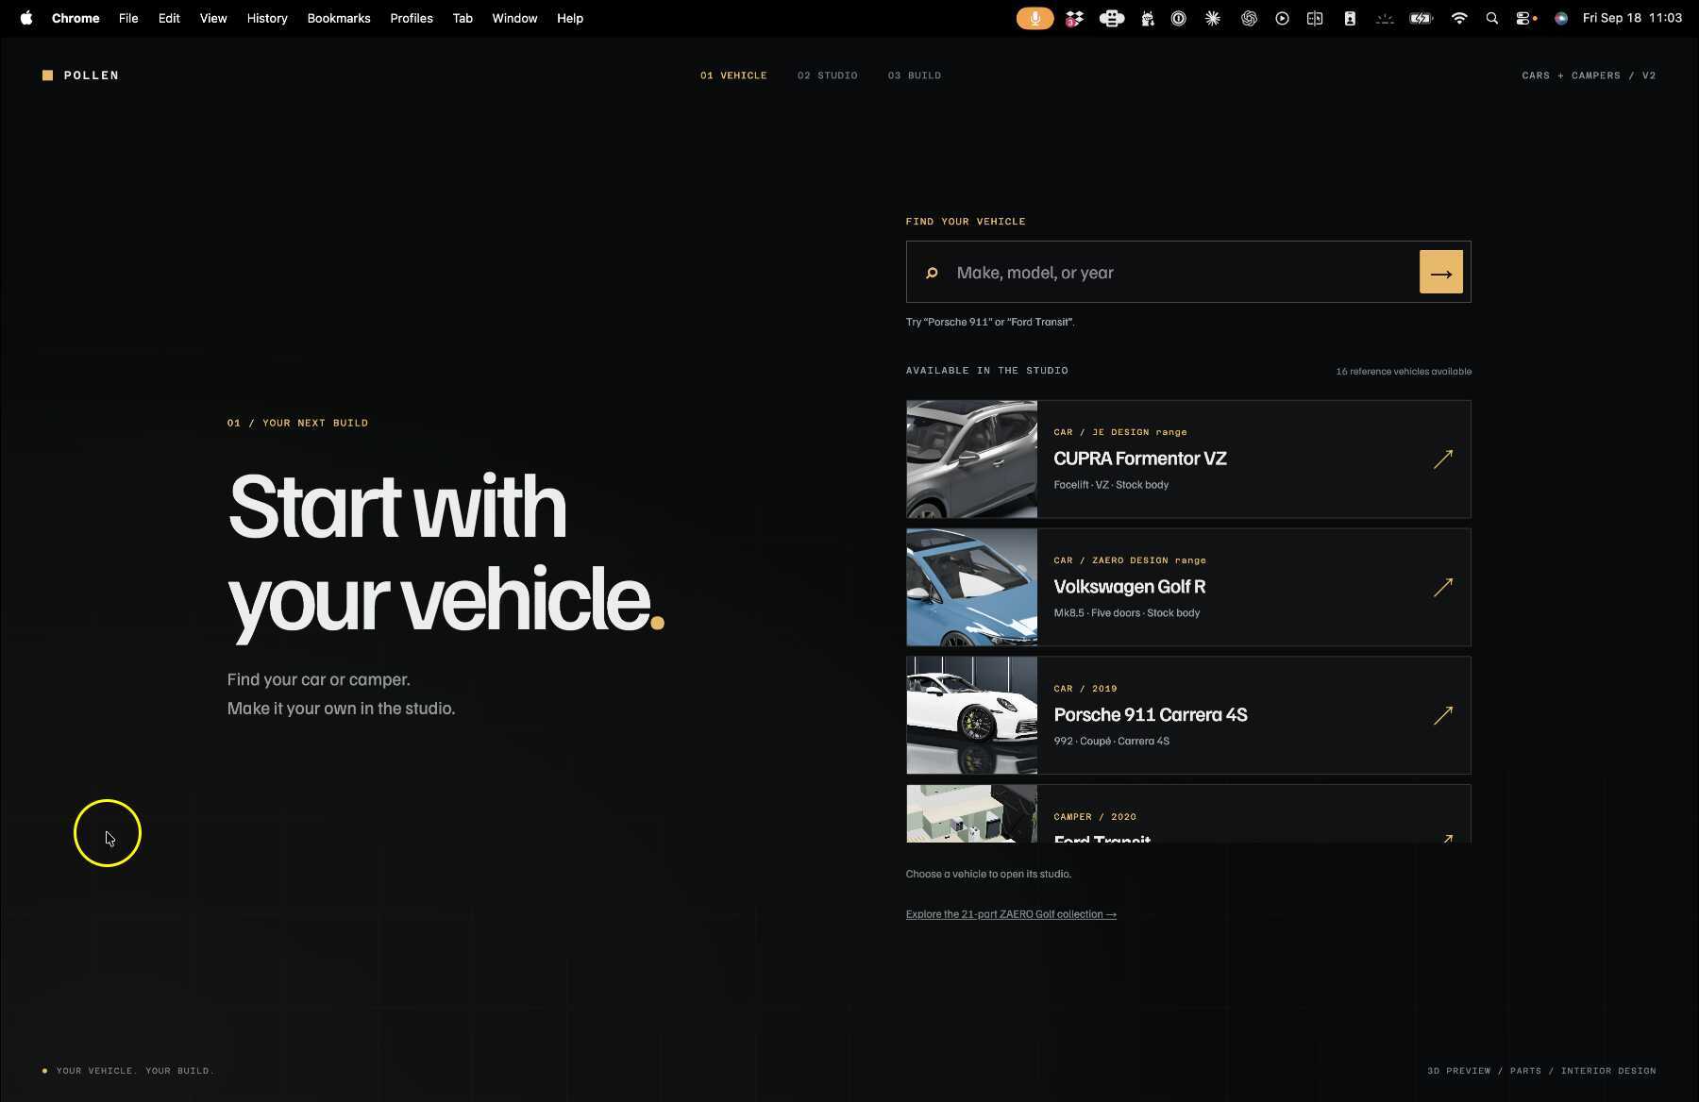Open the CUPRA Formentor VZ arrow icon

[x=1443, y=459]
